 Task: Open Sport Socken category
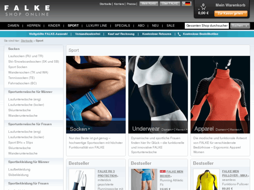18,67
